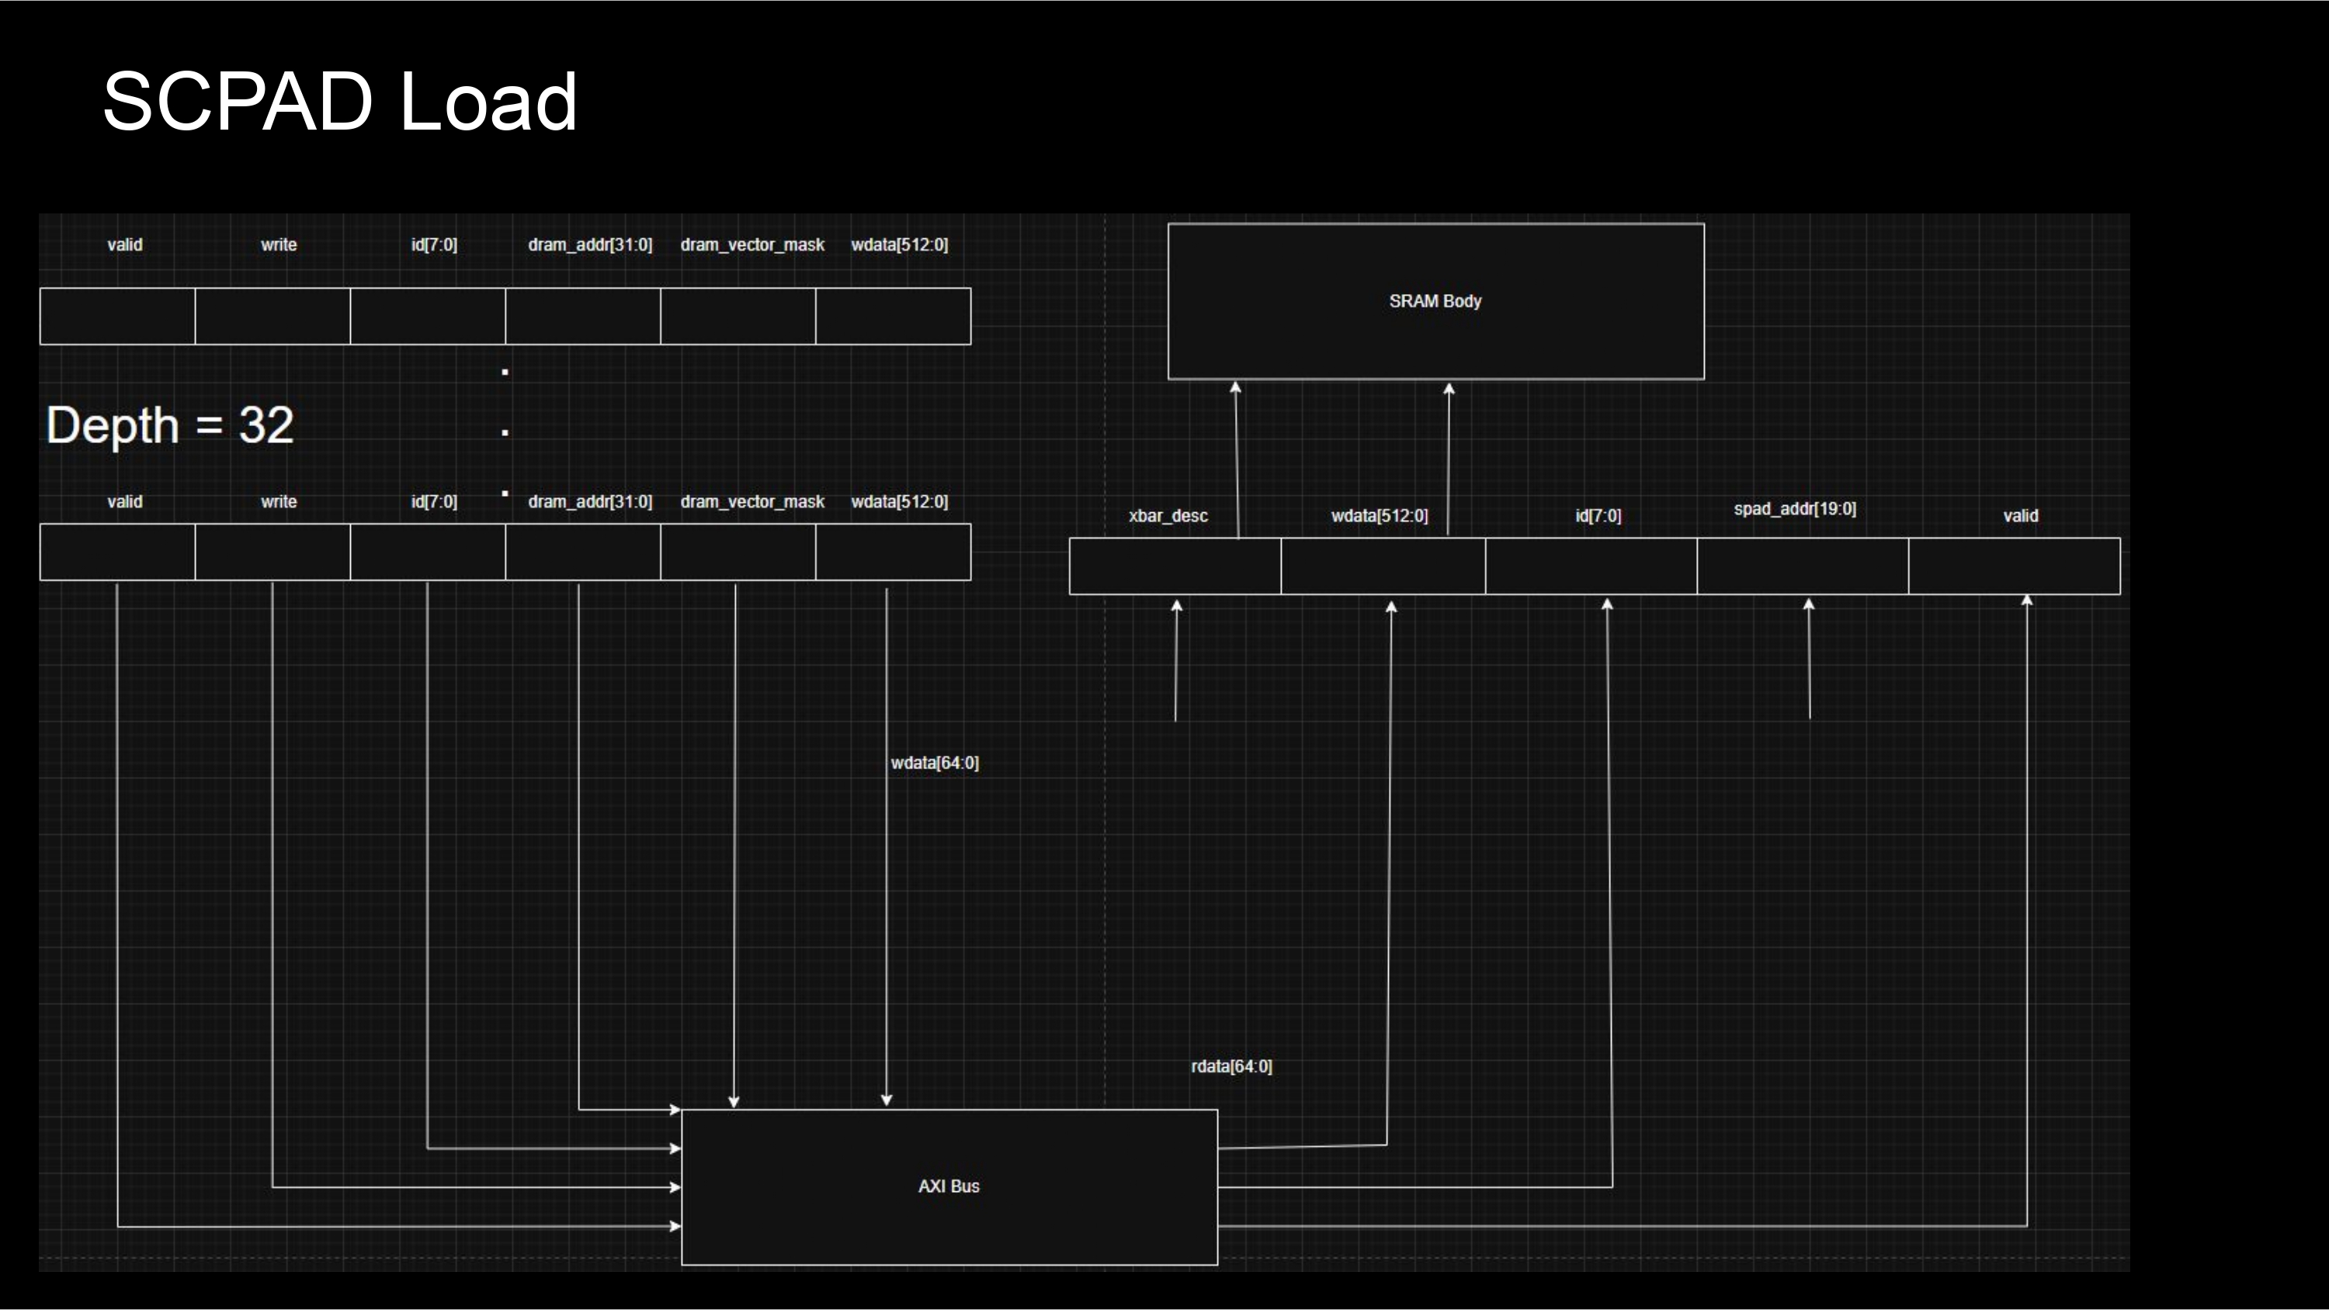Select the rightmost valid register cell
This screenshot has height=1310, width=2329.
click(2014, 566)
